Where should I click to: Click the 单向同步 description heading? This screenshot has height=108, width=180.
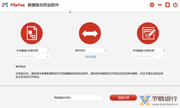point(21,67)
